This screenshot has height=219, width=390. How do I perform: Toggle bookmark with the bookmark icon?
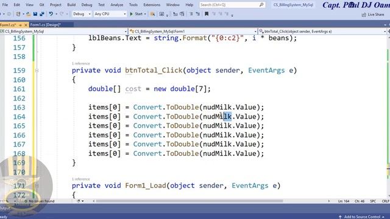coord(207,14)
